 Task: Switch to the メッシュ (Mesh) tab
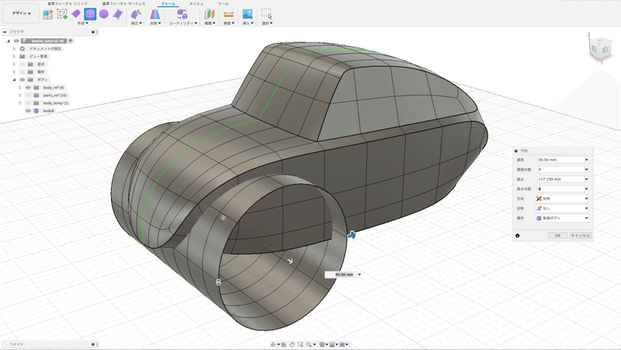(196, 4)
